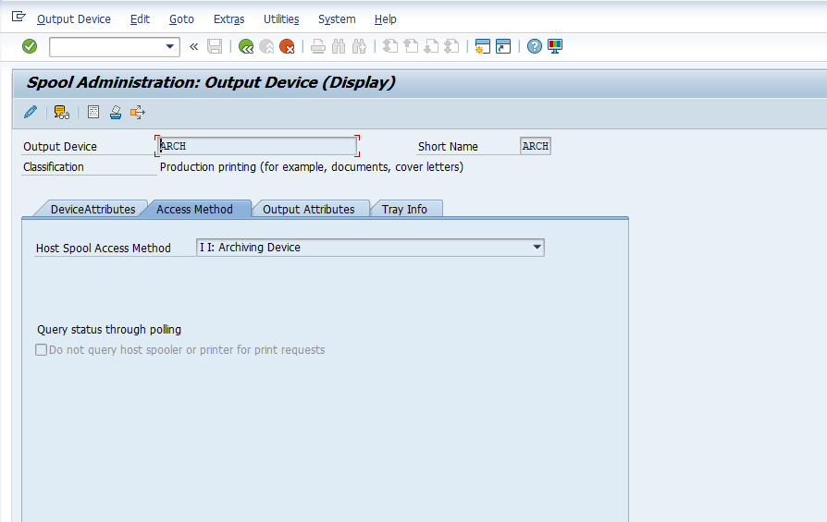Screen dimensions: 827x522
Task: Open the System menu
Action: click(x=337, y=19)
